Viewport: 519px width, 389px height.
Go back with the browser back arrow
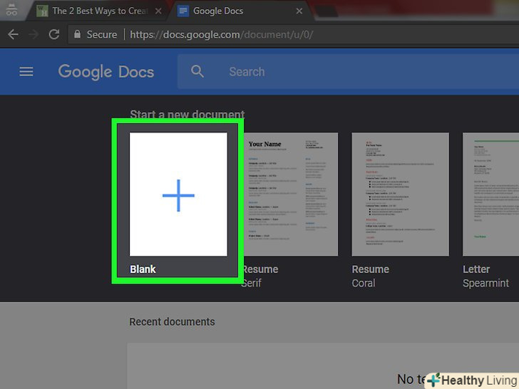tap(13, 34)
